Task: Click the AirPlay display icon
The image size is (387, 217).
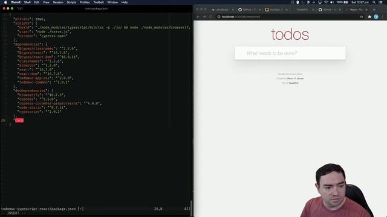Action: point(320,2)
